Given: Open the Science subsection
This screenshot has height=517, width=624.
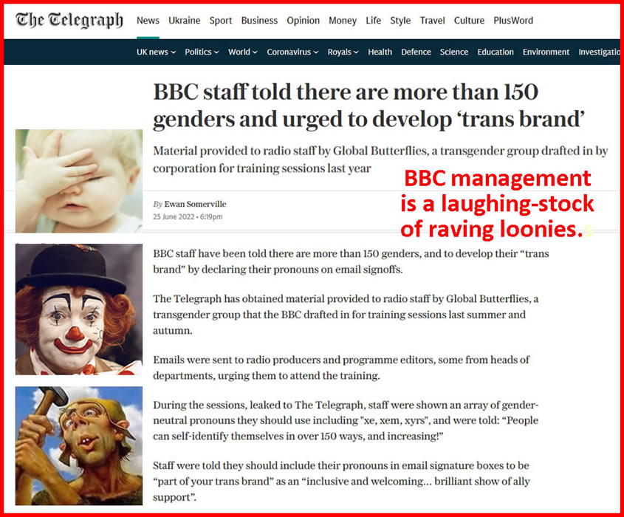Looking at the screenshot, I should (454, 52).
